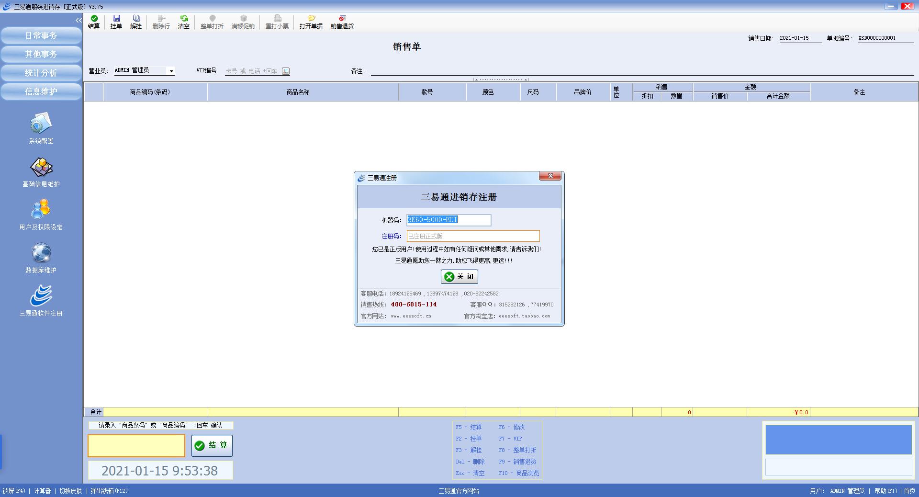Open the 日常事务 menu section
The image size is (919, 497).
41,35
